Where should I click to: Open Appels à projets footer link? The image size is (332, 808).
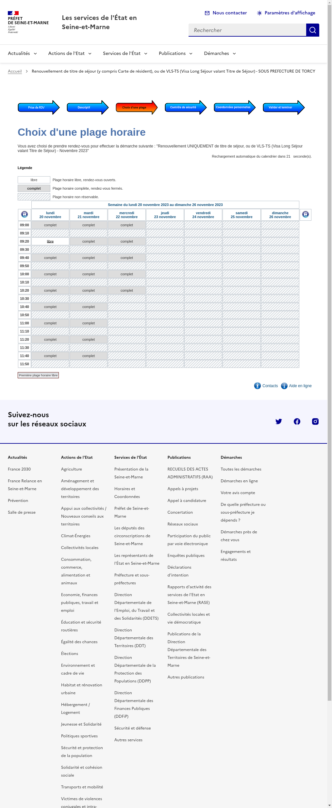click(183, 489)
